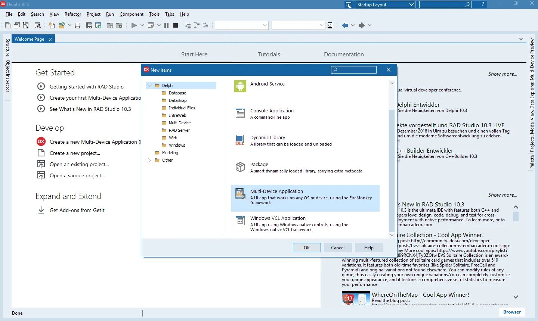Click the New Items toolbar icon
The height and width of the screenshot is (321, 538).
(8, 25)
